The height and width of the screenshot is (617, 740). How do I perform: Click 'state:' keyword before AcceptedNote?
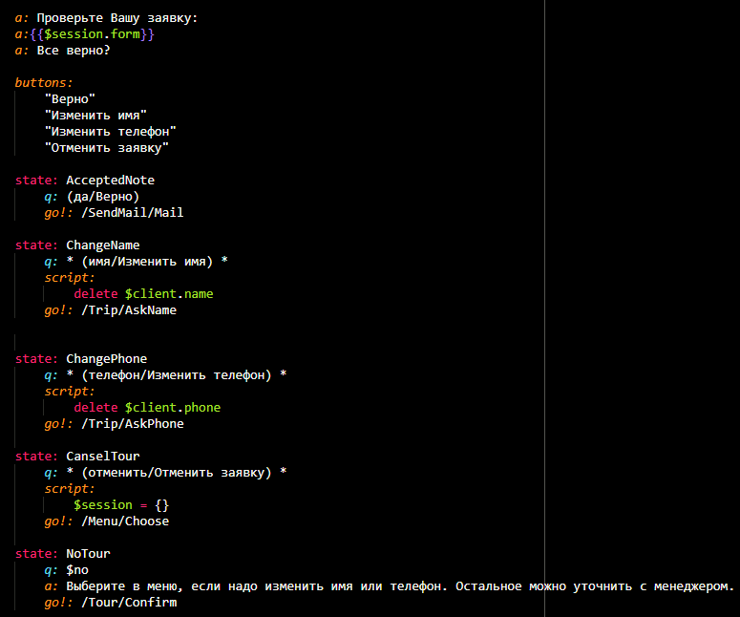pos(36,181)
